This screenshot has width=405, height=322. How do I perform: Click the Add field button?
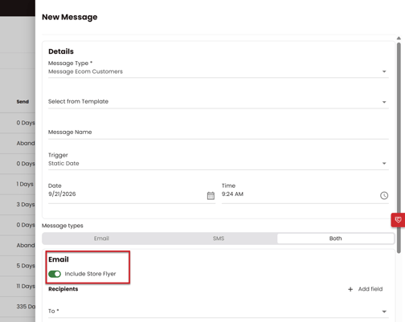366,289
